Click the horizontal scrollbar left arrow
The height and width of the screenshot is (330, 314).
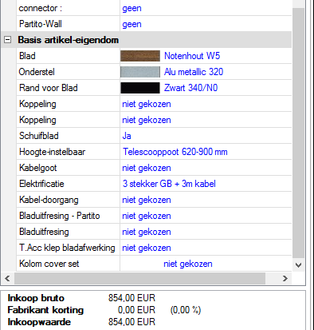click(x=7, y=279)
